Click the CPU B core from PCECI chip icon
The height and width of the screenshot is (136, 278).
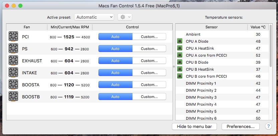tap(180, 76)
